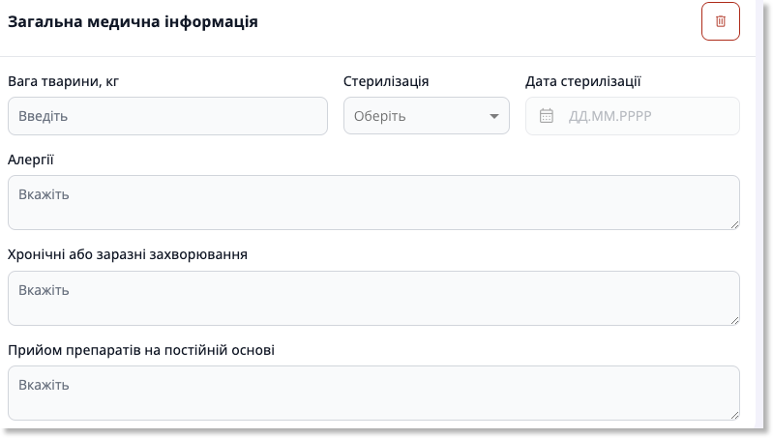Click the vertical scrollbar of the form
The width and height of the screenshot is (773, 438).
pos(759,214)
